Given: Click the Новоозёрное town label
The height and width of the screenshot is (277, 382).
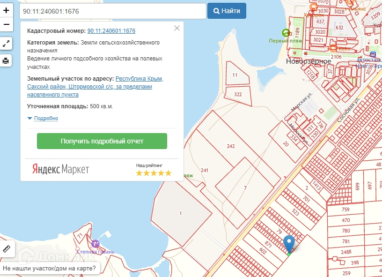Looking at the screenshot, I should (309, 61).
